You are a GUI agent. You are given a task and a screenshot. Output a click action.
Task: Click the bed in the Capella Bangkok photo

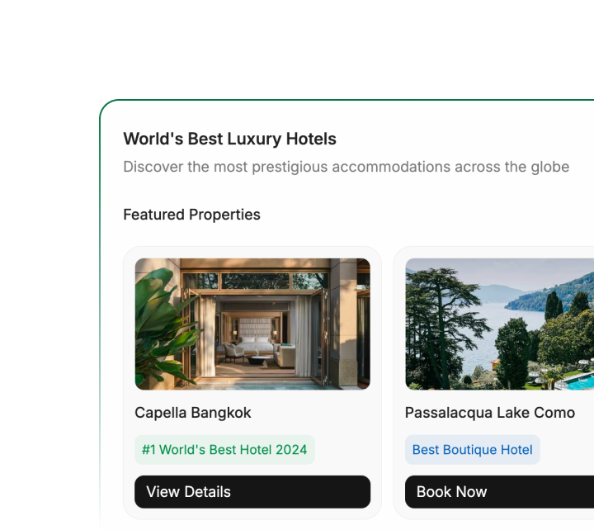point(257,343)
